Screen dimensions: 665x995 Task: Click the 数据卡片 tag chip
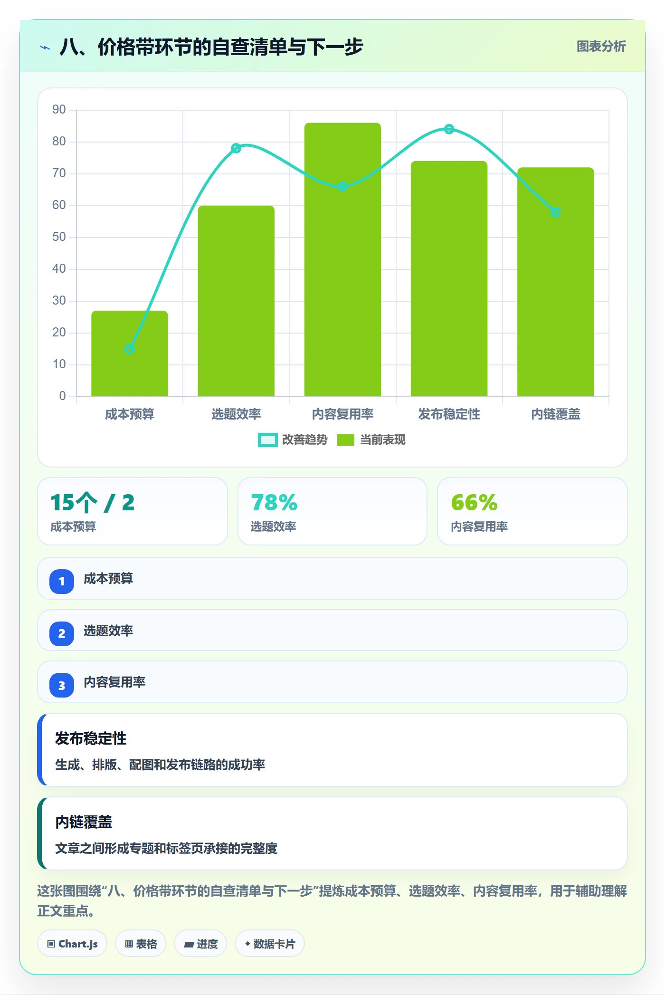pyautogui.click(x=270, y=944)
